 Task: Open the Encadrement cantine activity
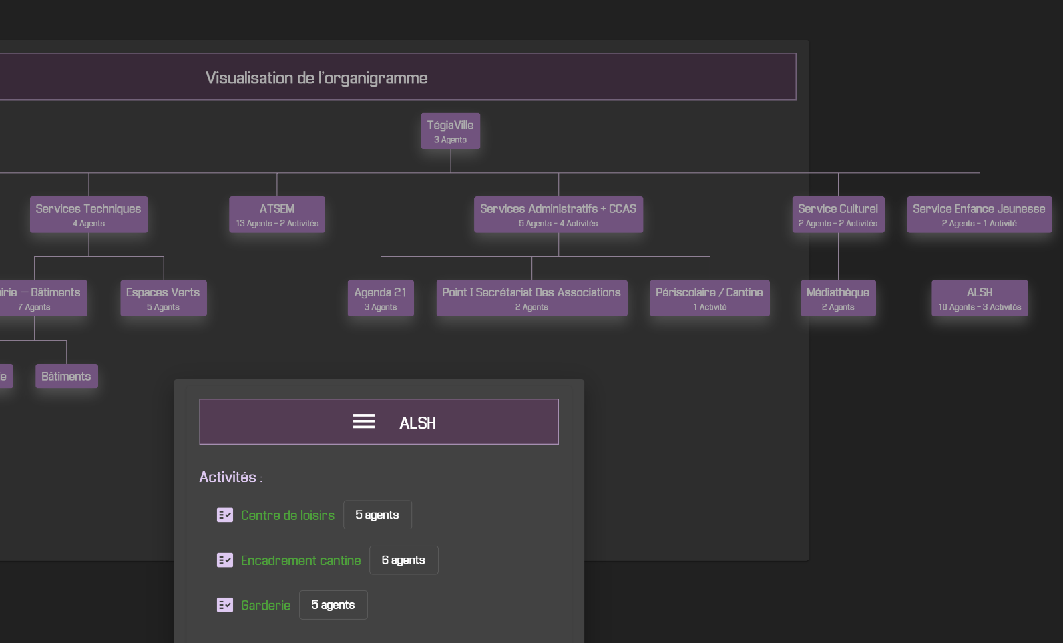coord(300,560)
